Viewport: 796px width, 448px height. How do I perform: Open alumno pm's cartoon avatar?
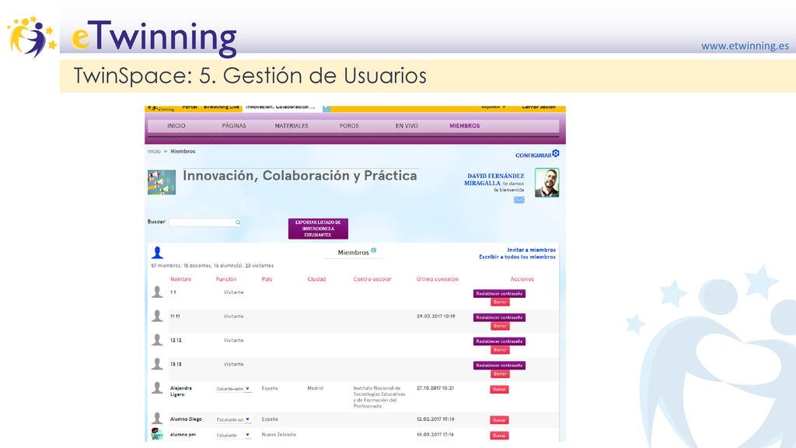[157, 434]
